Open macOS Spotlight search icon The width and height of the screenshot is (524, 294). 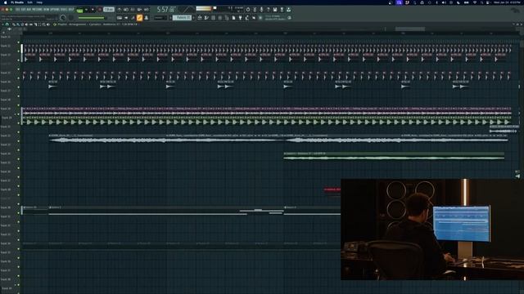point(482,2)
